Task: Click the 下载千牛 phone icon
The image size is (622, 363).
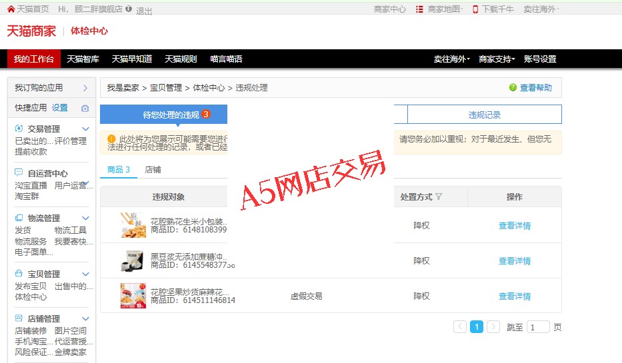Action: (475, 9)
